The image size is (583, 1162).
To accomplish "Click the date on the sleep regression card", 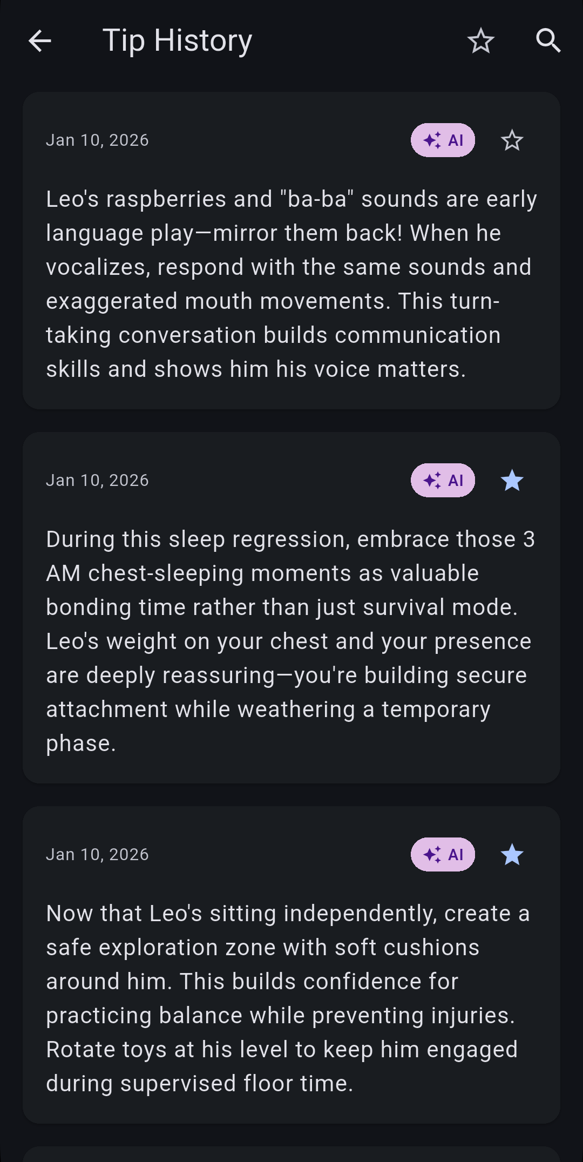I will 97,481.
